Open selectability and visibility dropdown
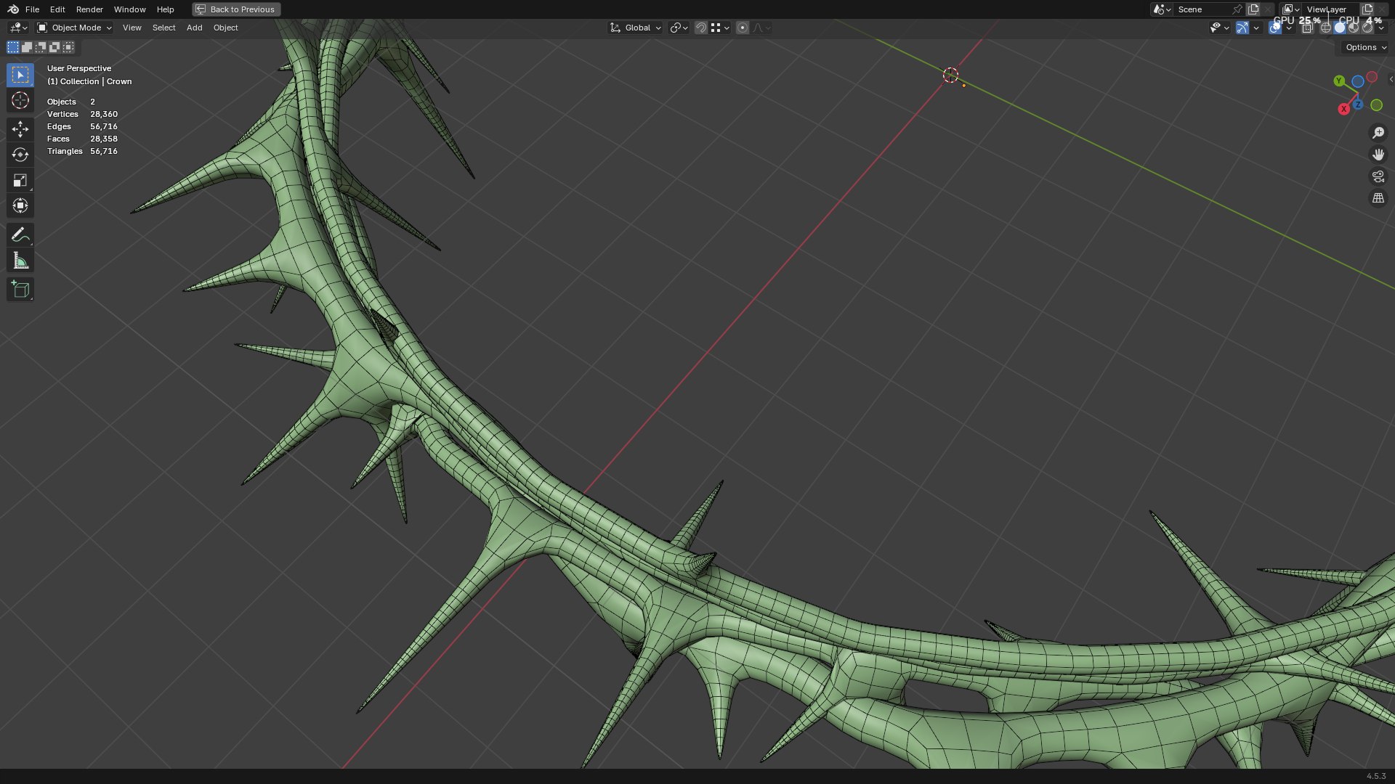Screen dimensions: 1395x784 (1219, 28)
